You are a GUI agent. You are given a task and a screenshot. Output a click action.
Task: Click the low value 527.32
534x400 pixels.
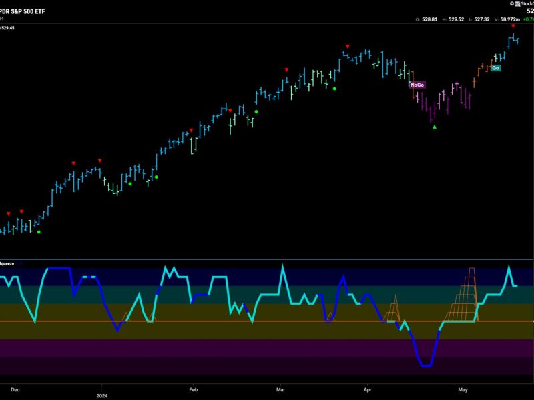[x=482, y=19]
